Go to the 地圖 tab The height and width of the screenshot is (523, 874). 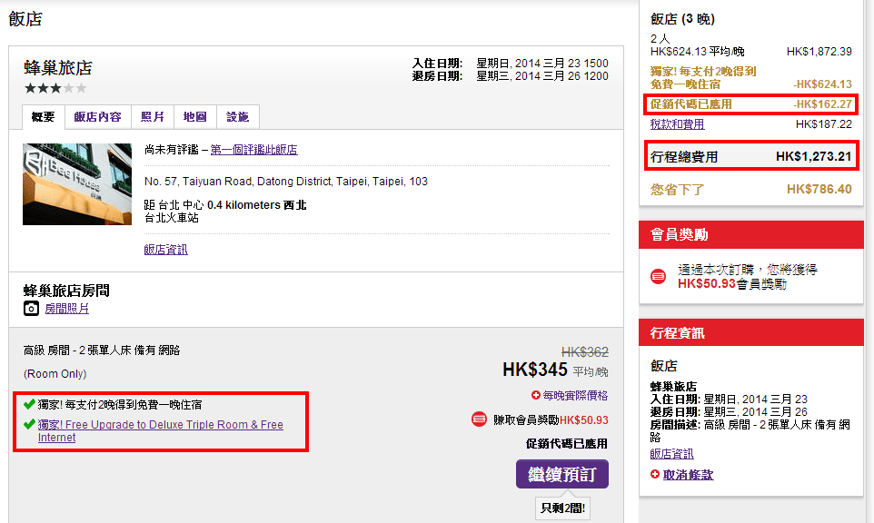click(x=194, y=117)
